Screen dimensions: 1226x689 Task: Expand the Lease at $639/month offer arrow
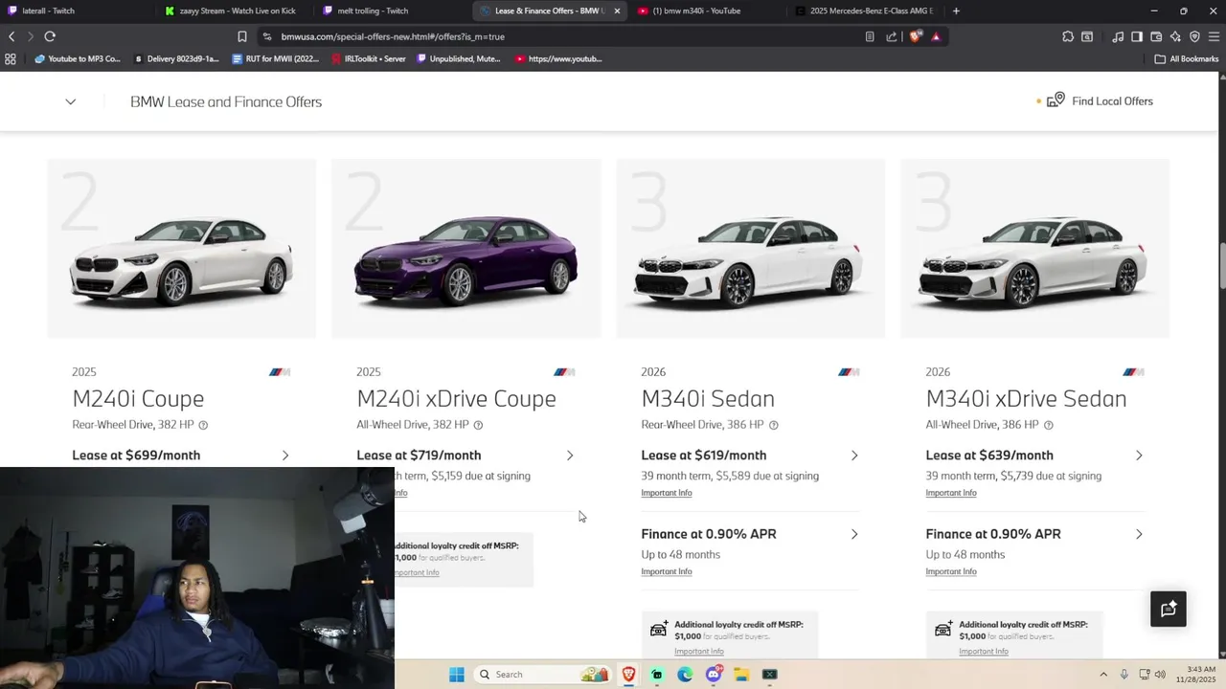click(1138, 456)
